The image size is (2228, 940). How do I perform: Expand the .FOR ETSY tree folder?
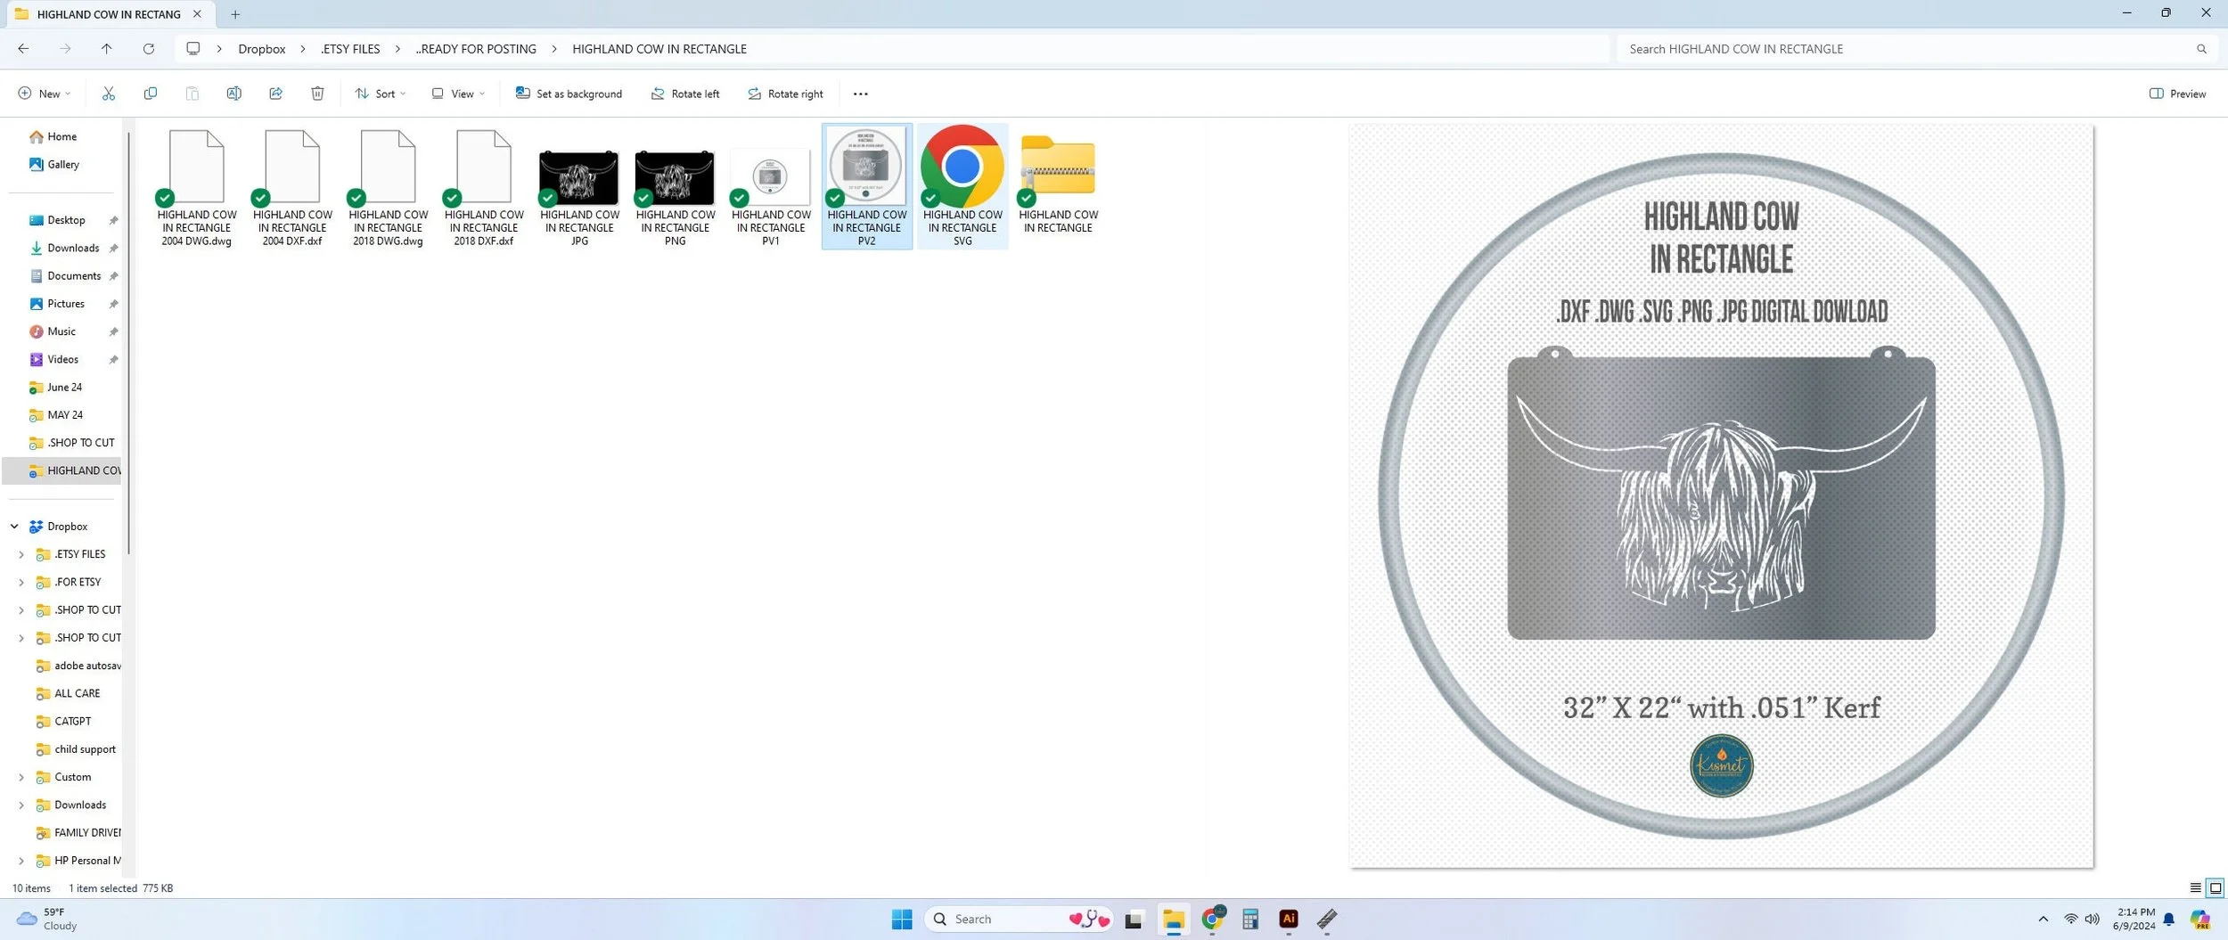pyautogui.click(x=21, y=582)
